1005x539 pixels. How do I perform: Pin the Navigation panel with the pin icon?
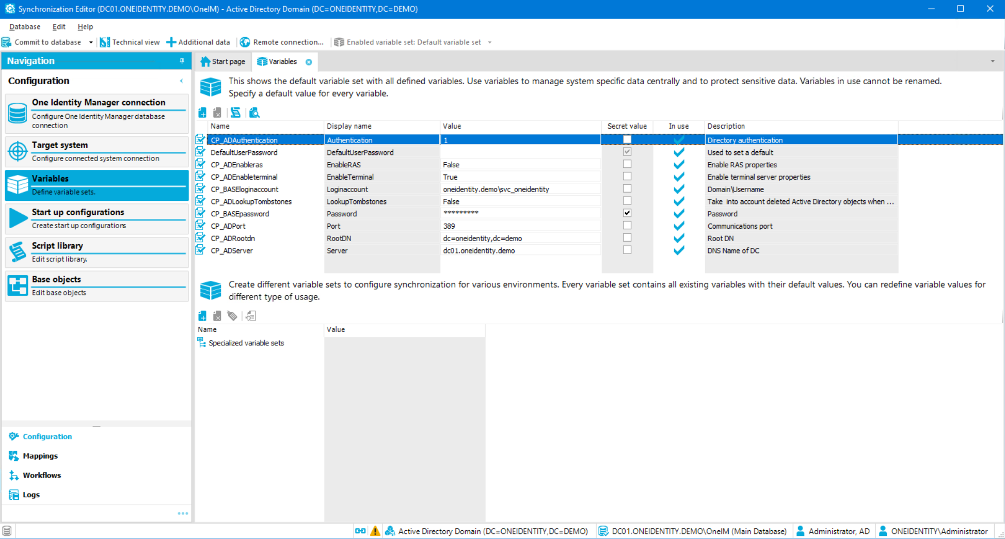[182, 61]
